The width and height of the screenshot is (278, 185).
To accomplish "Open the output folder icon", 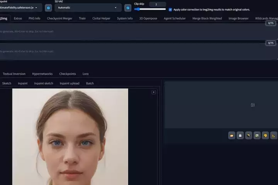I will point(232,136).
